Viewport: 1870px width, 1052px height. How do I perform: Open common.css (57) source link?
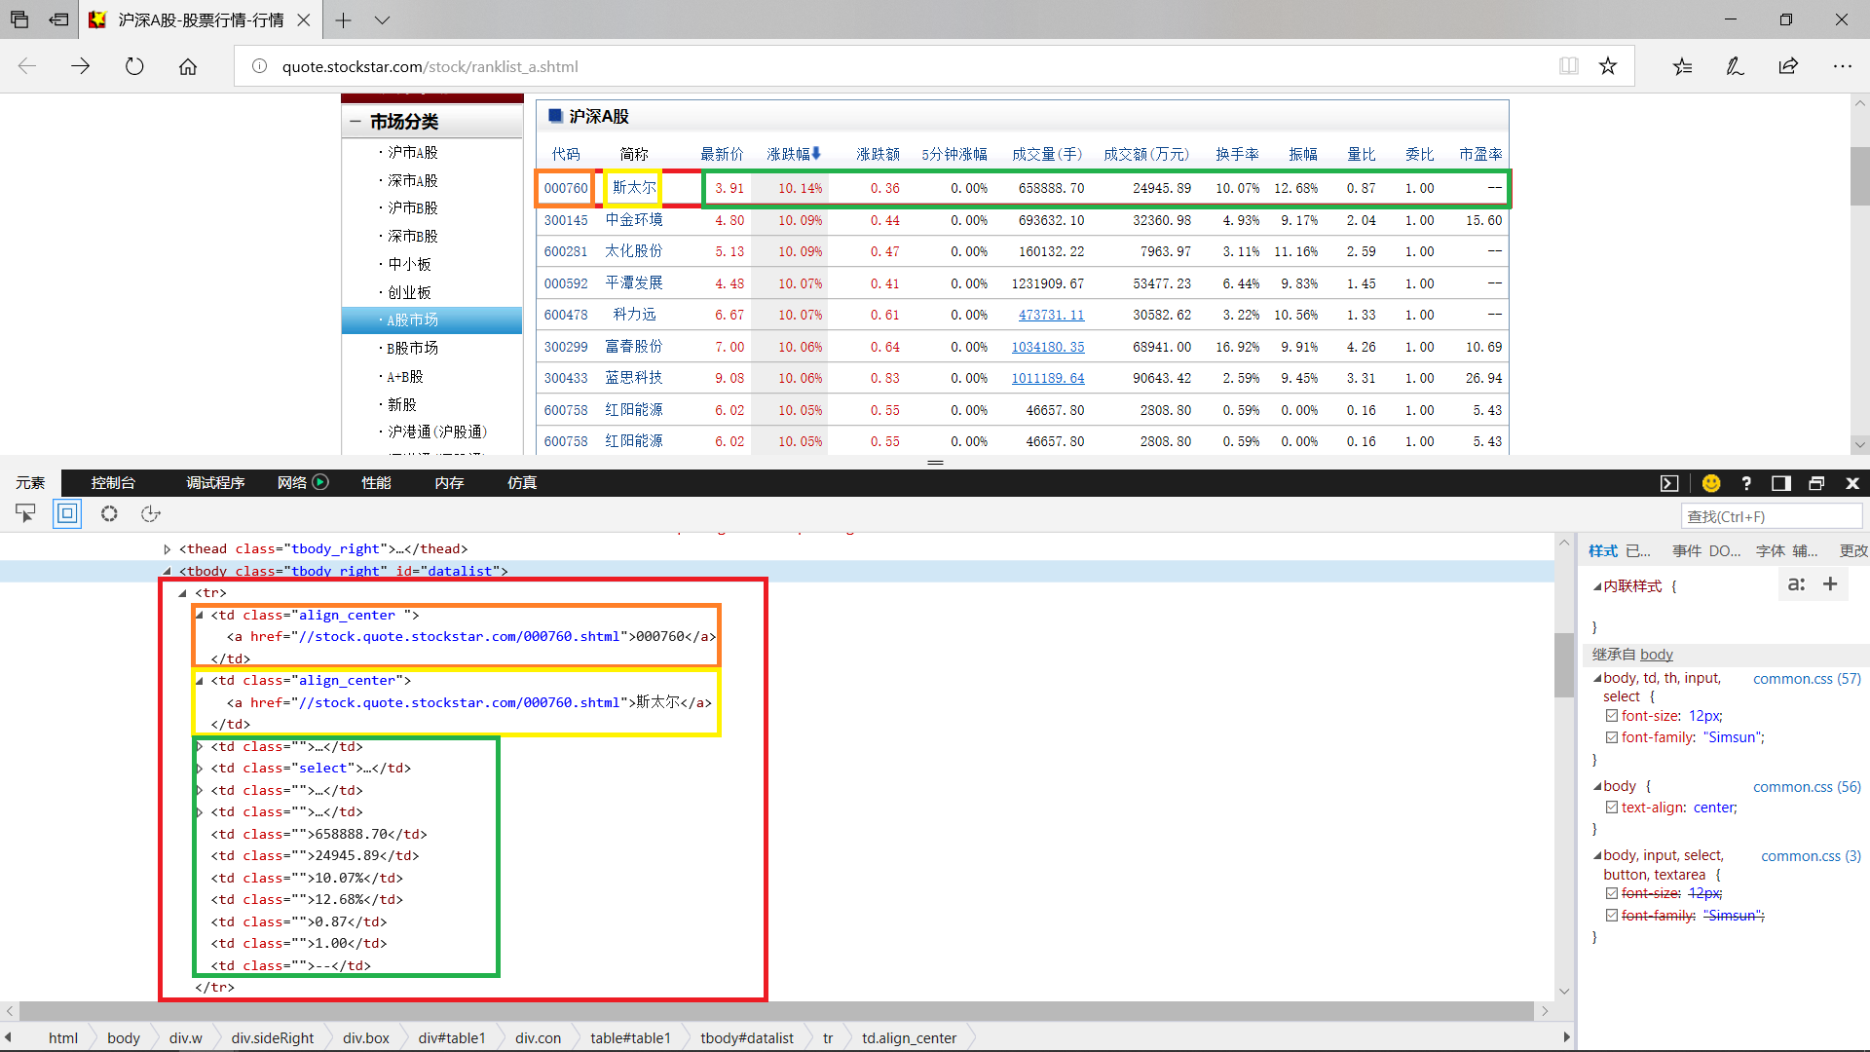click(x=1807, y=678)
